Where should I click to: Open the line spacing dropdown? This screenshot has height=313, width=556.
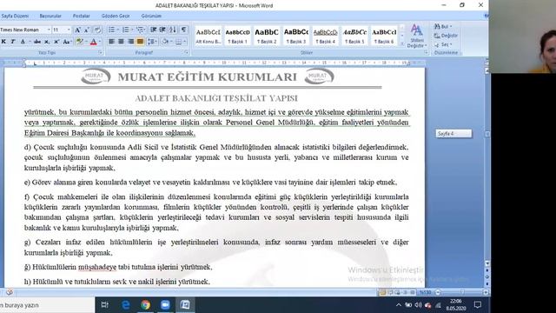pos(153,42)
